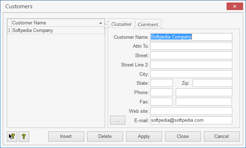Delete the selected customer
This screenshot has height=148, width=246.
[x=105, y=137]
